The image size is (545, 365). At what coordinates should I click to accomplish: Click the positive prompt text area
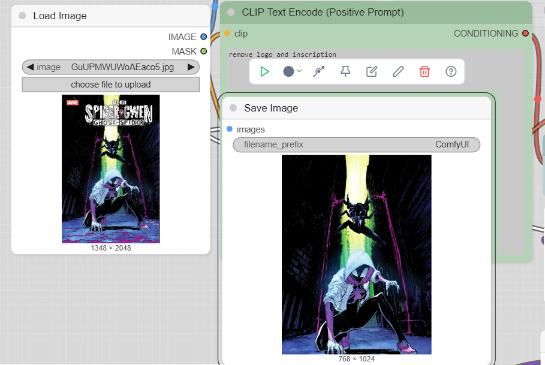(x=376, y=153)
